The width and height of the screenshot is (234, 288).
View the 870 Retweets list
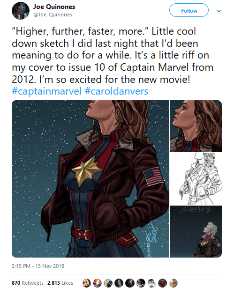pos(28,283)
